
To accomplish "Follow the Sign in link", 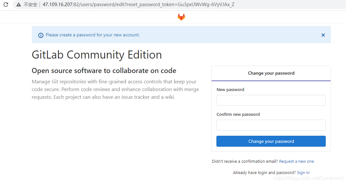I will tap(303, 173).
